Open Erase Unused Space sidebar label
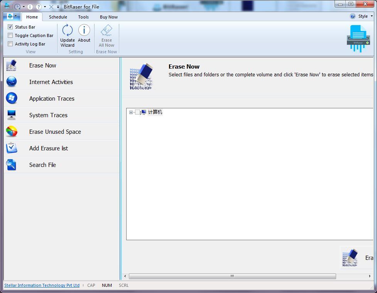 pyautogui.click(x=55, y=131)
